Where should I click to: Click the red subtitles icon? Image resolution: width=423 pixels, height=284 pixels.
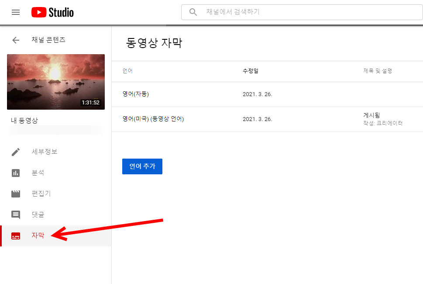pos(16,236)
